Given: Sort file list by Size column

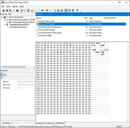Looking at the screenshot, I should (81, 18).
